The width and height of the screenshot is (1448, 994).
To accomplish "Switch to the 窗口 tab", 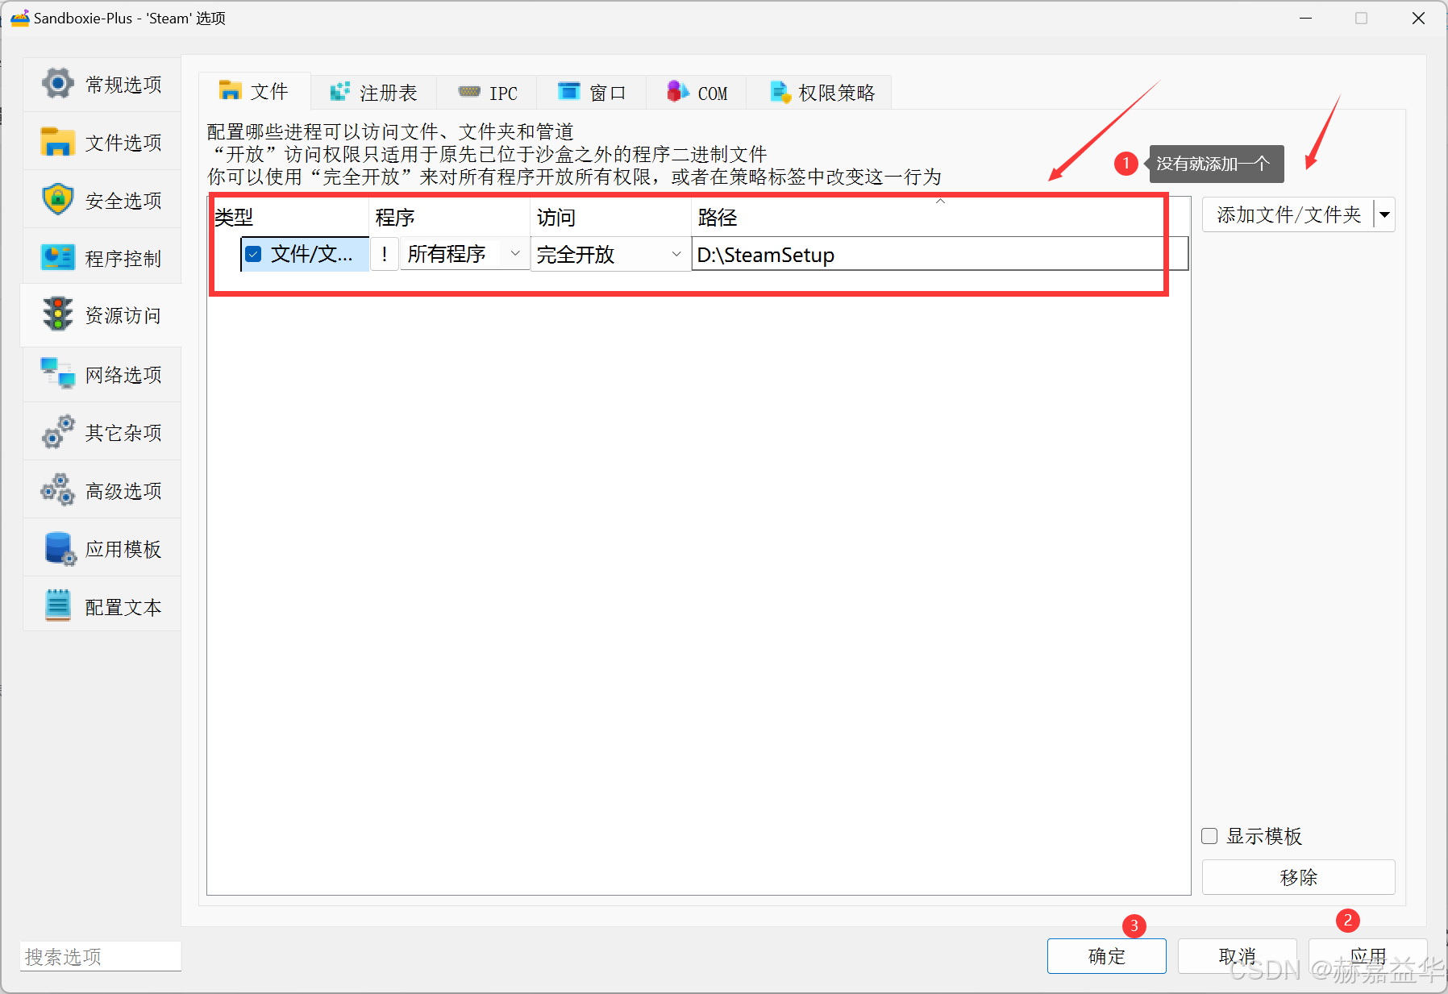I will click(x=591, y=93).
